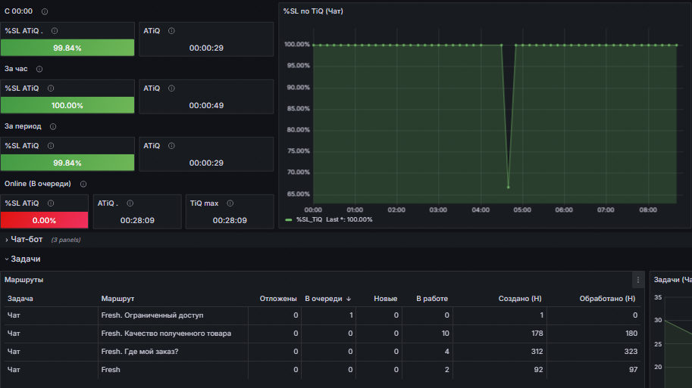Click info icon on Online 'ATiQ .' panel
The image size is (692, 388).
[130, 203]
